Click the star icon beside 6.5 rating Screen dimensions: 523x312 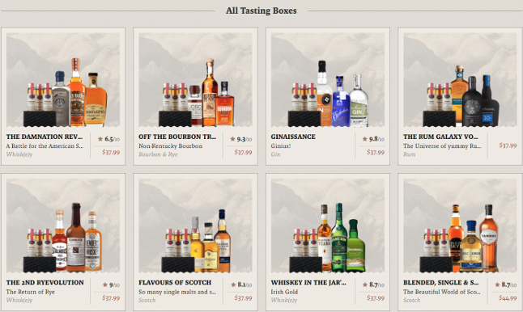[x=100, y=139]
